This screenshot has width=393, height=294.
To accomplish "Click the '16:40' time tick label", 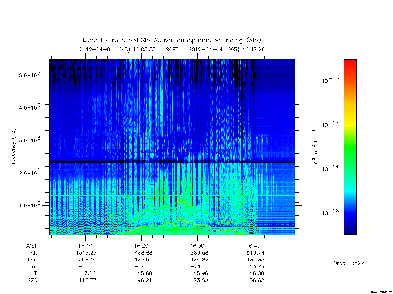I will (253, 246).
